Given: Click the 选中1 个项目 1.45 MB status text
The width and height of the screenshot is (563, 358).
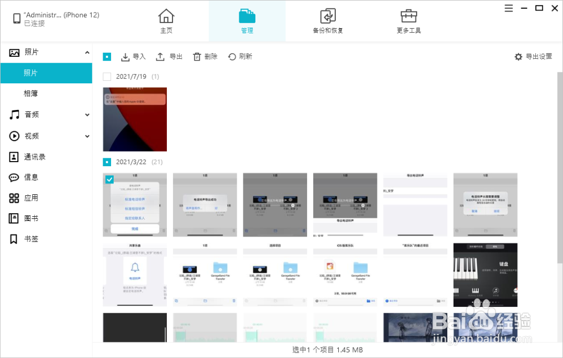Looking at the screenshot, I should (x=327, y=350).
